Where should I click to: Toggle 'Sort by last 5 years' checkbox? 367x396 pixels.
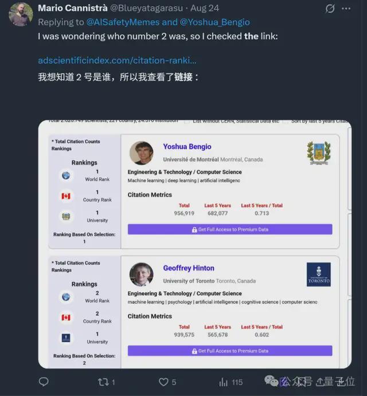pos(286,121)
